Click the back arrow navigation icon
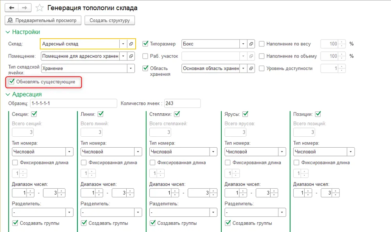Screen dimensions: 391x232 pyautogui.click(x=11, y=8)
